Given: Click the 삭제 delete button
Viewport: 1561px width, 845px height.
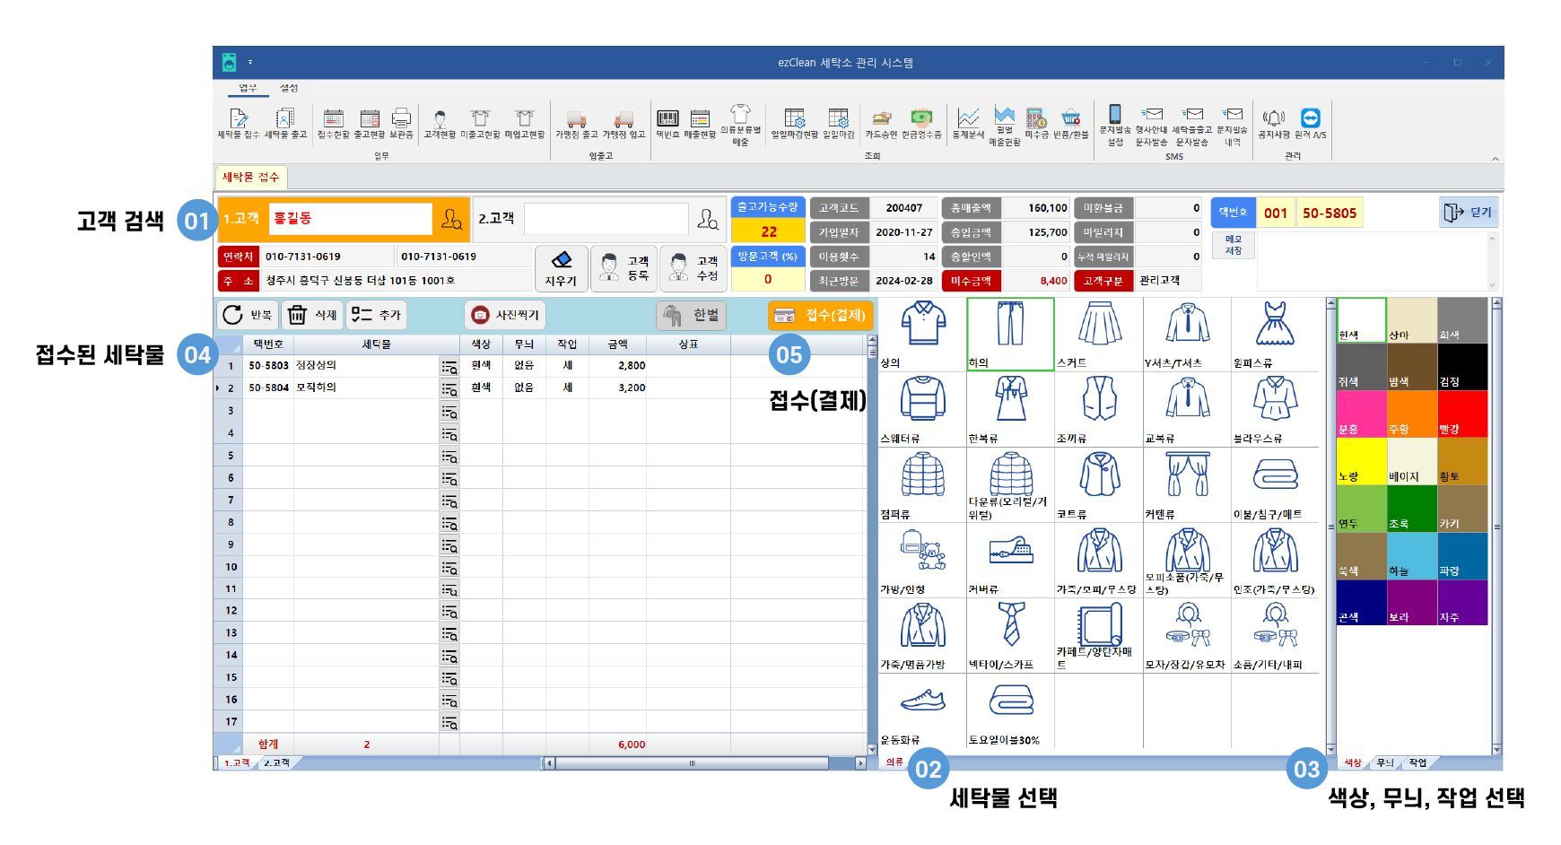Looking at the screenshot, I should click(x=312, y=315).
